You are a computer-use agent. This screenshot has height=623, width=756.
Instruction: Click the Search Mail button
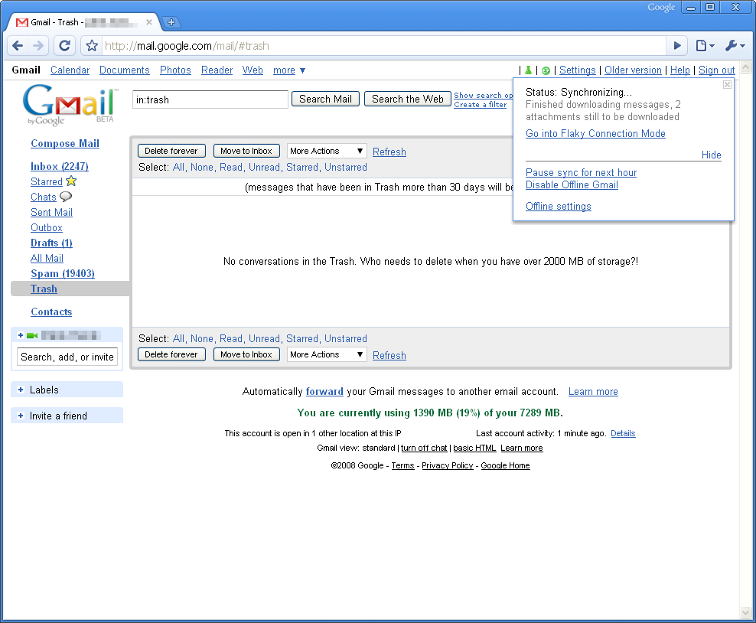pyautogui.click(x=325, y=99)
